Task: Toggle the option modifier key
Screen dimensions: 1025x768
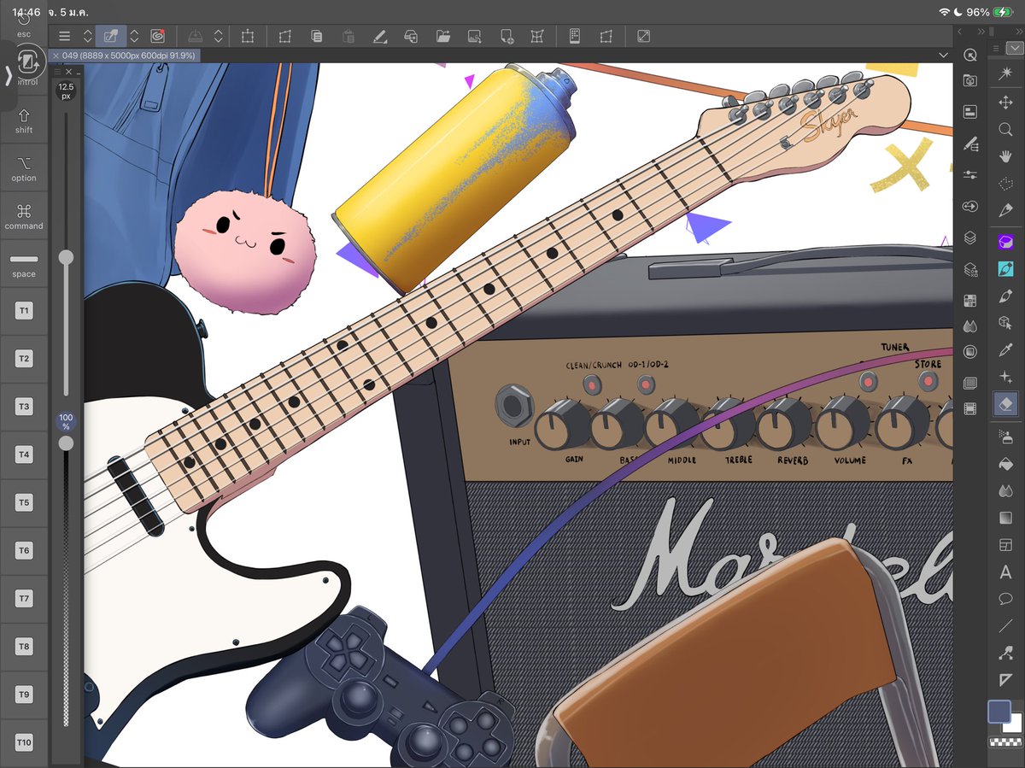Action: click(x=24, y=168)
